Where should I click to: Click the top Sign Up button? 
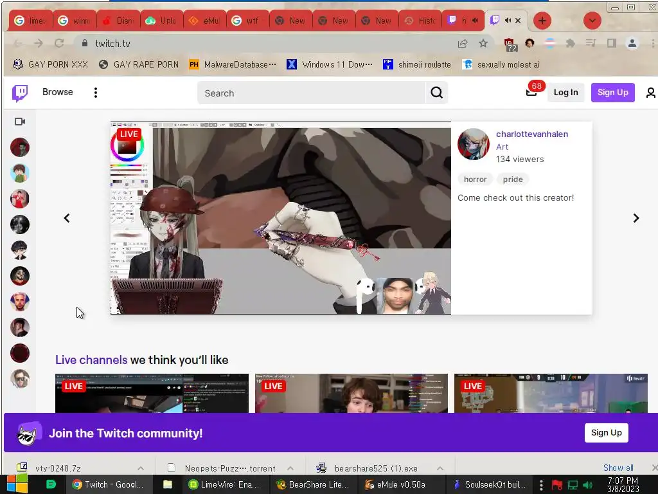click(612, 93)
